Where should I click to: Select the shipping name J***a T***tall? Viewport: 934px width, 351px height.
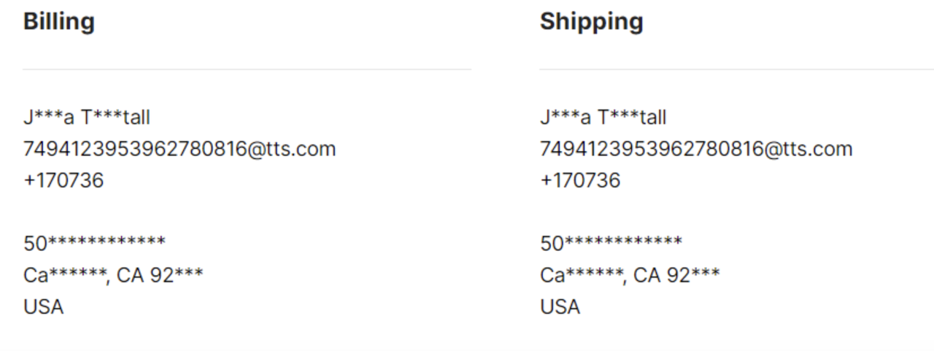(603, 117)
